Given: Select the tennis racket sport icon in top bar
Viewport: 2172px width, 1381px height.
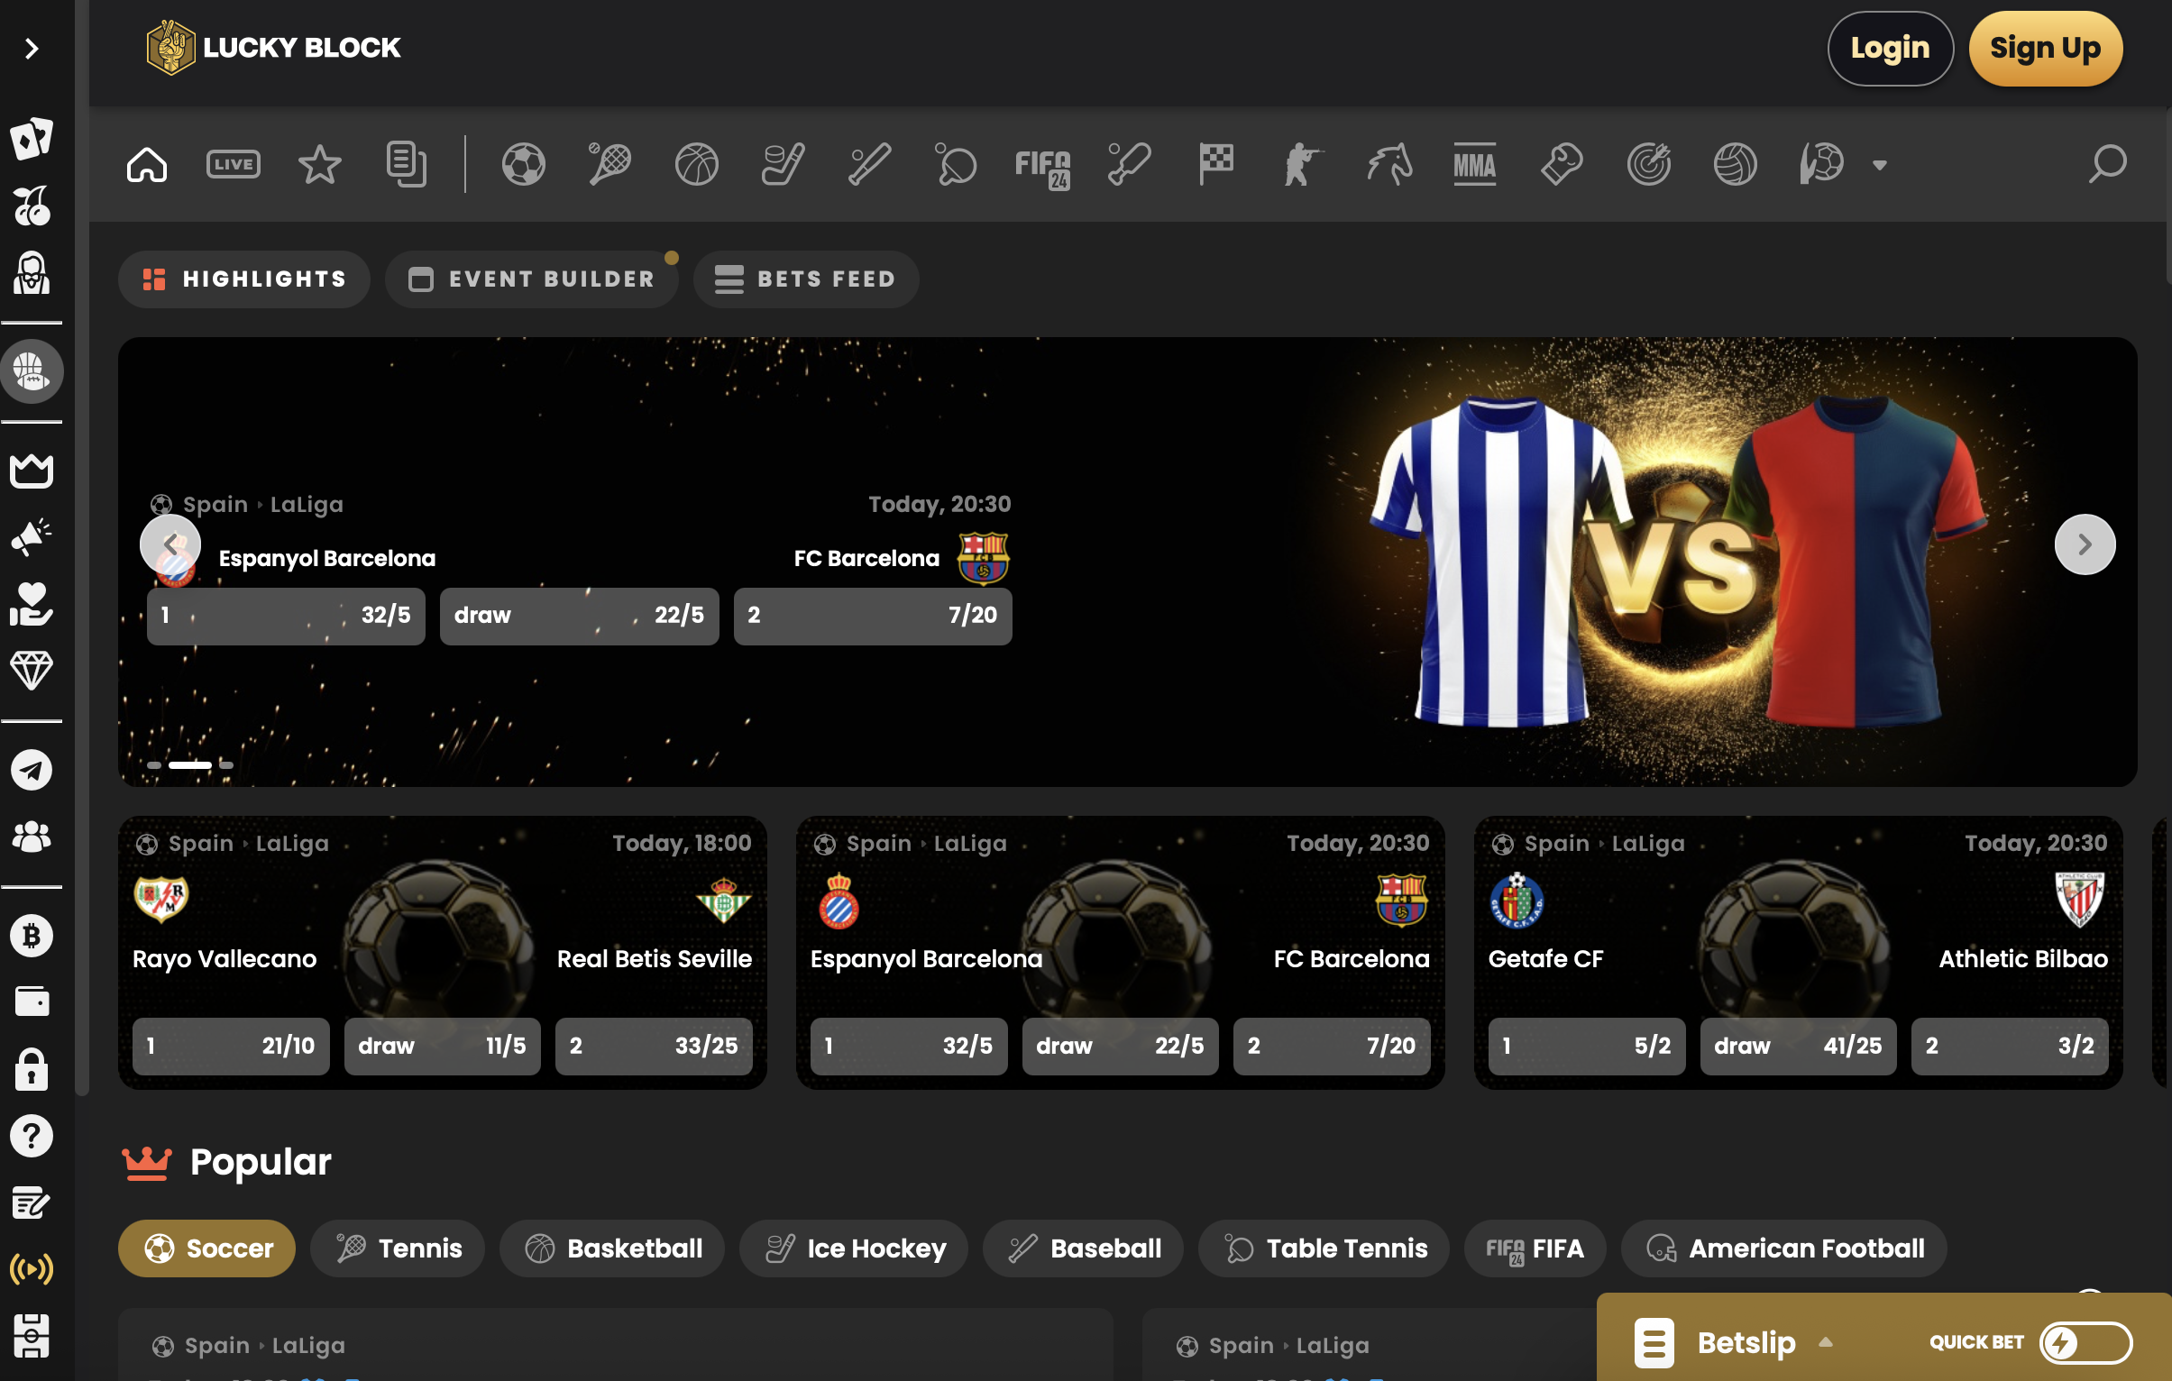Looking at the screenshot, I should click(609, 164).
